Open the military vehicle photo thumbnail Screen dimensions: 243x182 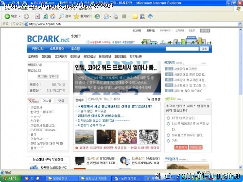(x=85, y=137)
